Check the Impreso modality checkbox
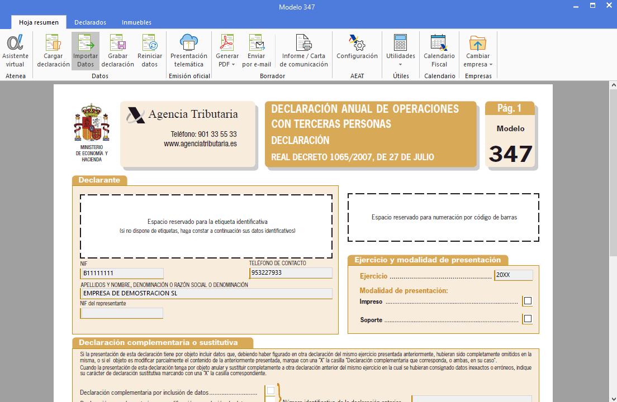 pyautogui.click(x=528, y=301)
